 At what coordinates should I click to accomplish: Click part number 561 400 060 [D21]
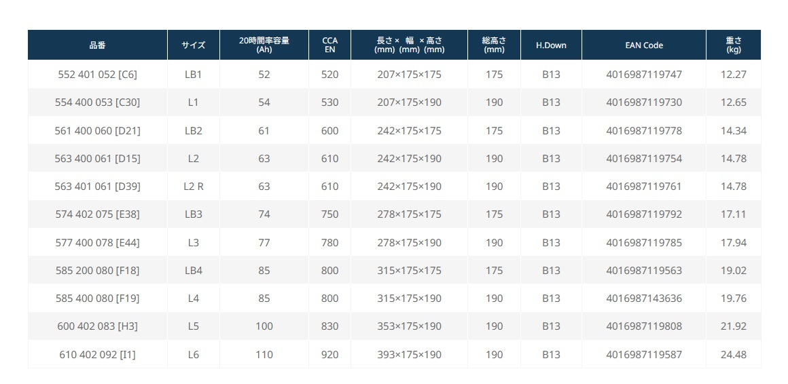pyautogui.click(x=97, y=131)
